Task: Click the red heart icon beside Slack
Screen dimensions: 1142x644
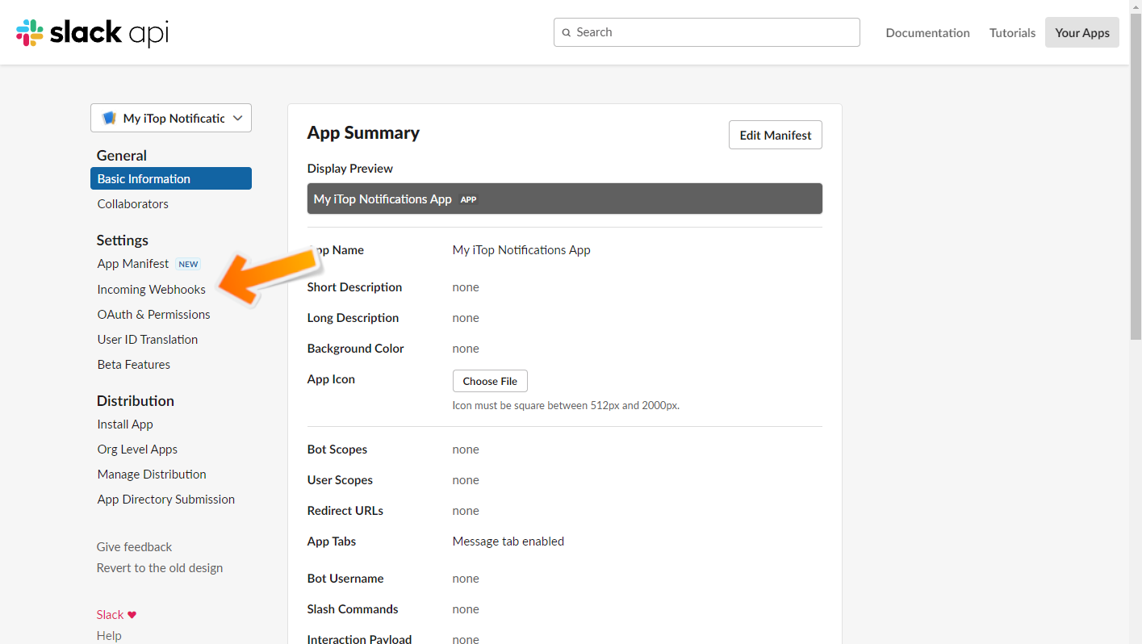Action: coord(132,615)
